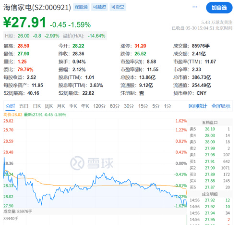This screenshot has height=225, width=240.
Task: Click the current price ¥27.91
Action: 25,23
